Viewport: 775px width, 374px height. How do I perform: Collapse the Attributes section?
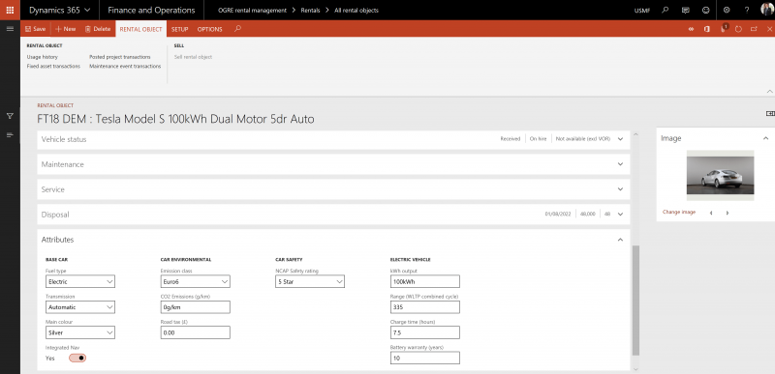pyautogui.click(x=620, y=240)
